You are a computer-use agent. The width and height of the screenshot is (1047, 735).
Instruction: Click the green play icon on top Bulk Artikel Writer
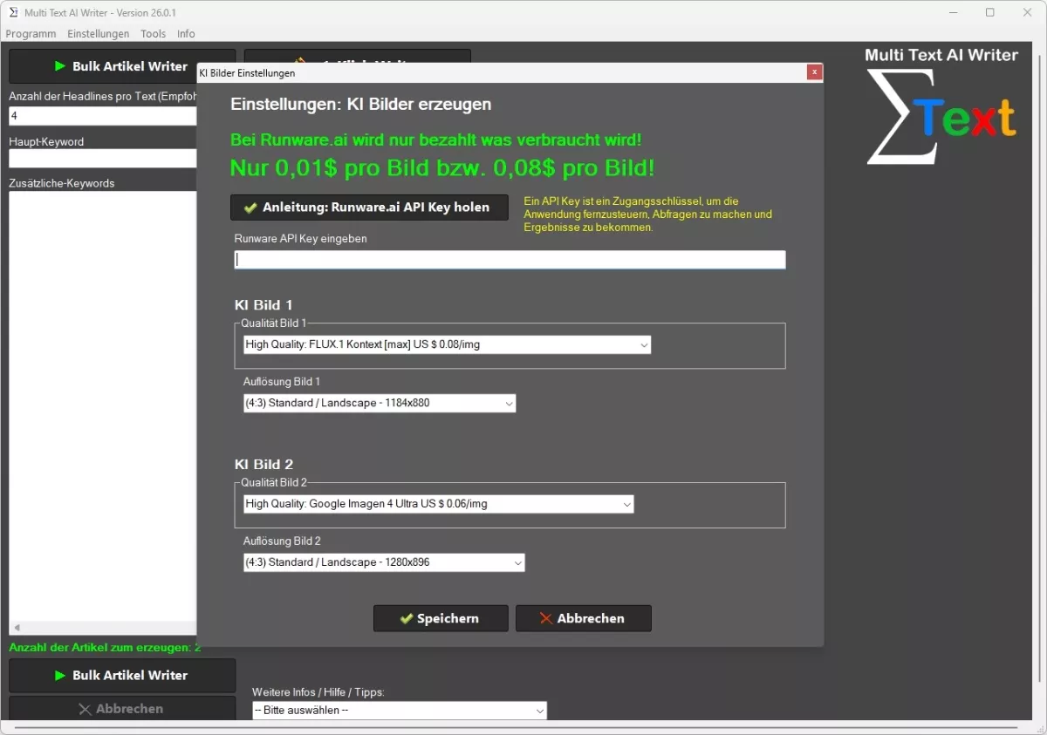click(60, 66)
